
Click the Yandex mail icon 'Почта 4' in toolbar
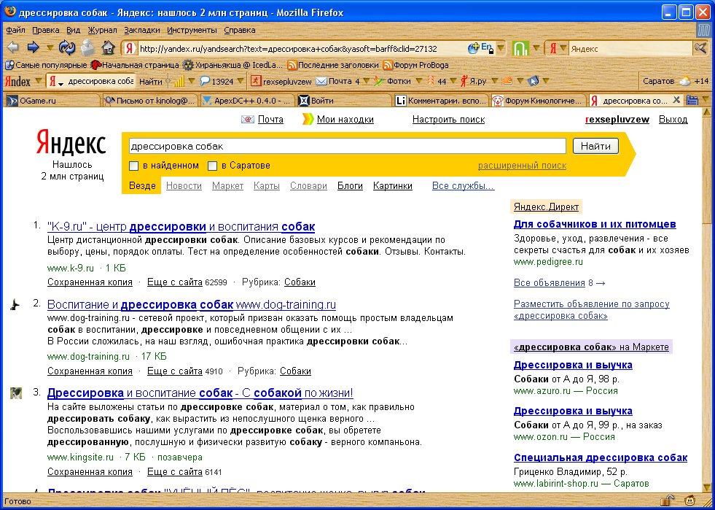point(337,81)
